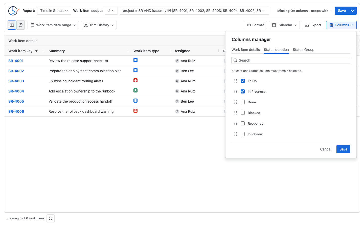Click the bug type icon for SR-4006

[x=135, y=111]
